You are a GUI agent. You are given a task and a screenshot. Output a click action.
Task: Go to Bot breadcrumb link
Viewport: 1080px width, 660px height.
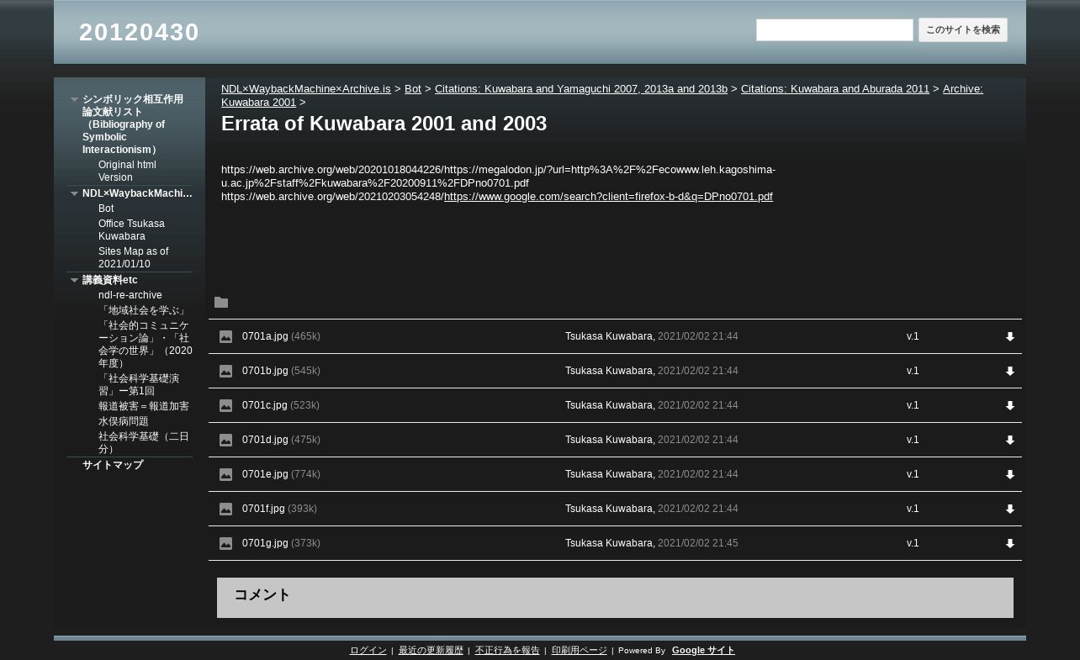coord(413,88)
